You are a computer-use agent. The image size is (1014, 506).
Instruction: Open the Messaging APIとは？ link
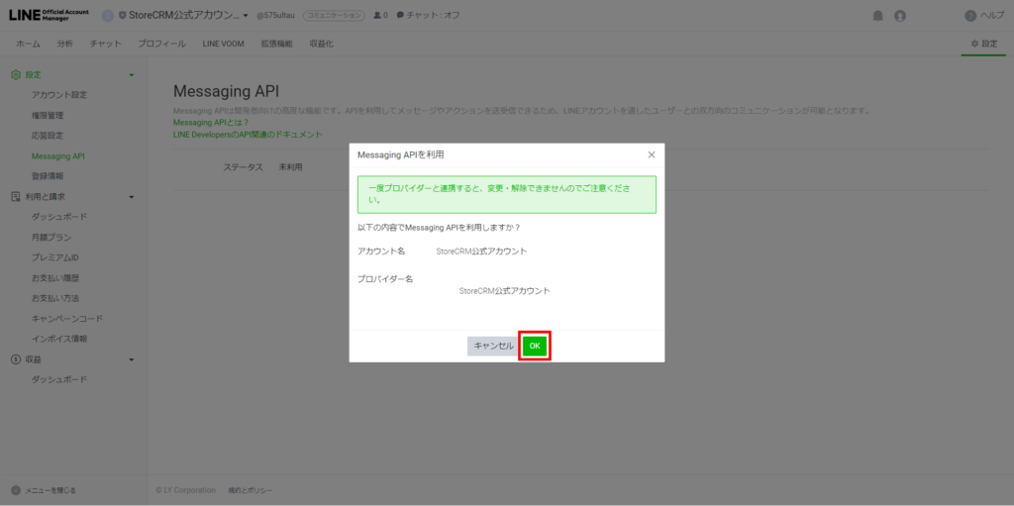click(x=211, y=123)
